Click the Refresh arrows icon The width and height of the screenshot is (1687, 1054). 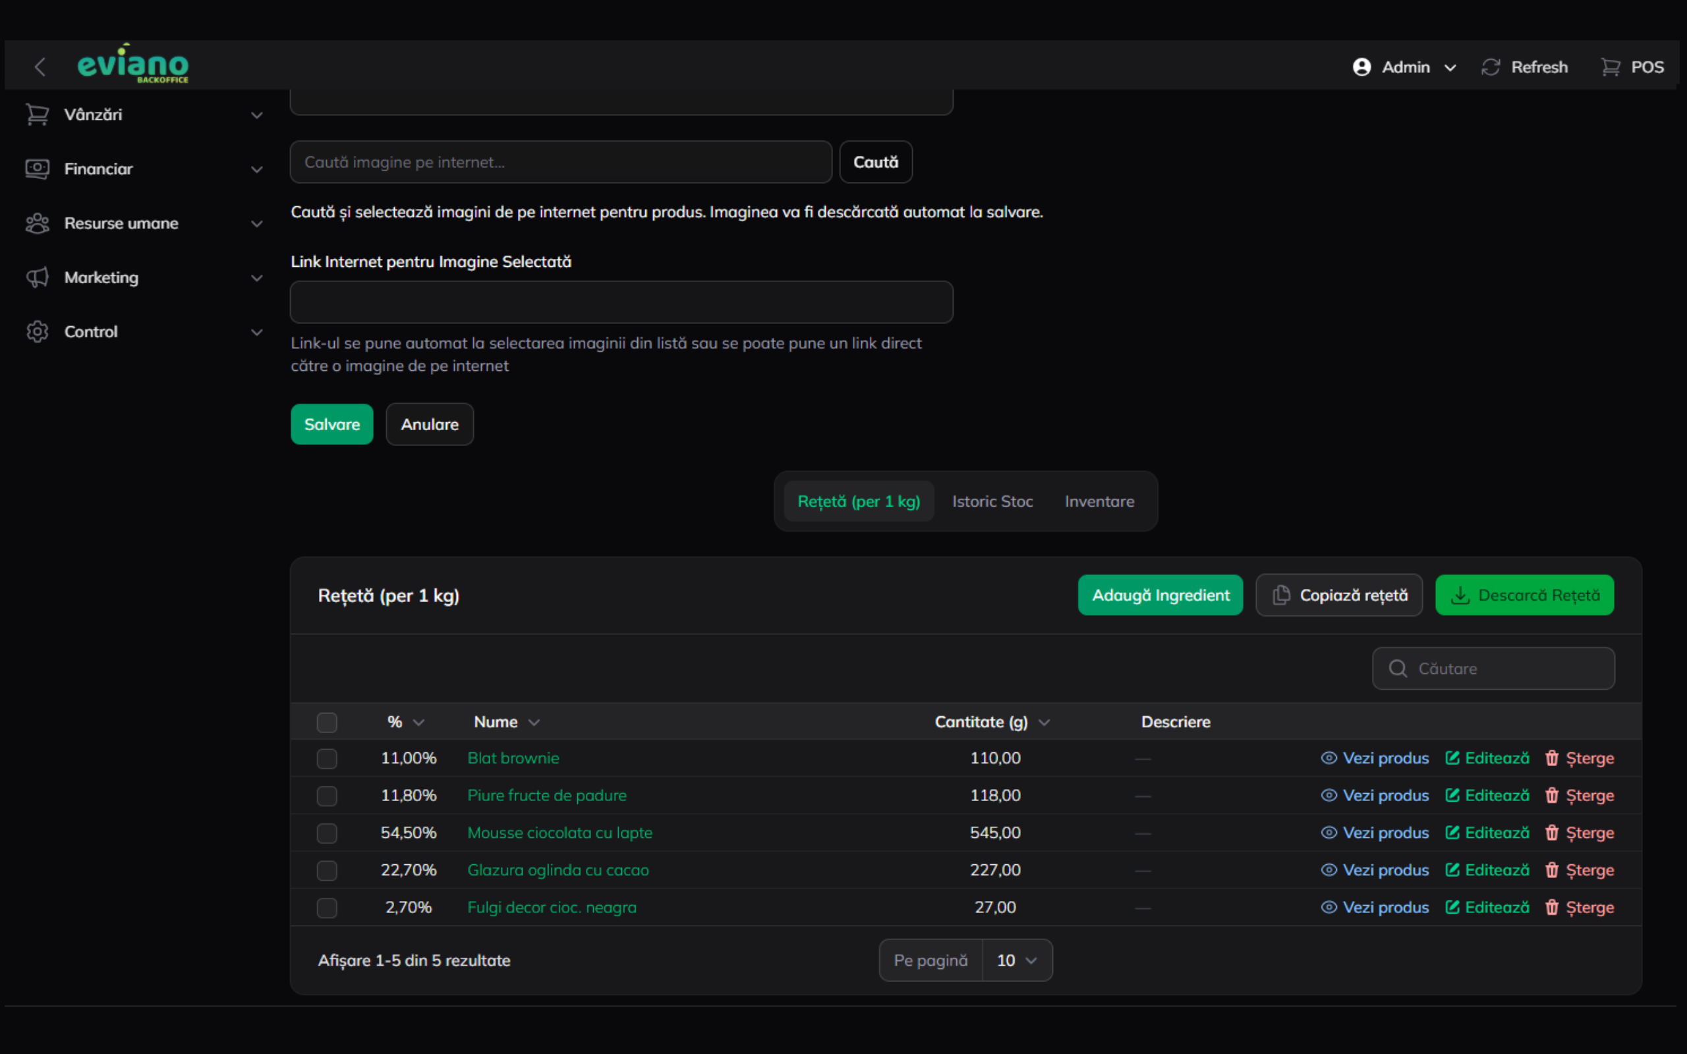click(1491, 67)
